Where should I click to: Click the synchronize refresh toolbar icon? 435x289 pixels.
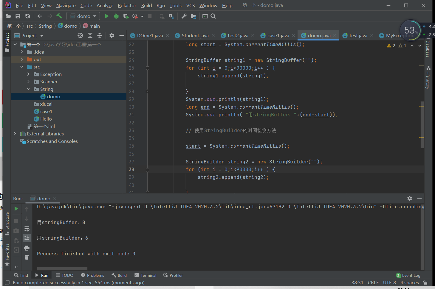tap(28, 16)
